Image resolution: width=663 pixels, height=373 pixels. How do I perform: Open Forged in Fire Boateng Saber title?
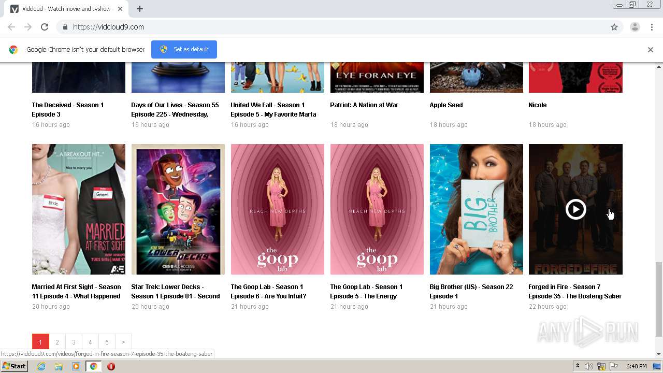click(x=575, y=292)
